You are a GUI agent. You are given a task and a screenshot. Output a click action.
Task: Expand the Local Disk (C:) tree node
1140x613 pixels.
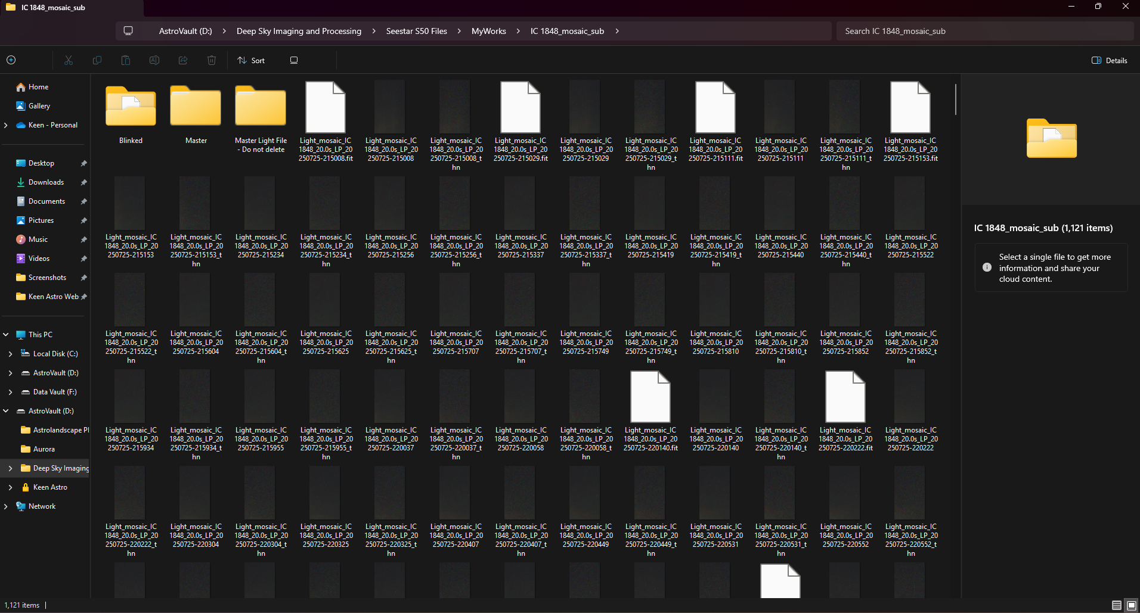[10, 354]
